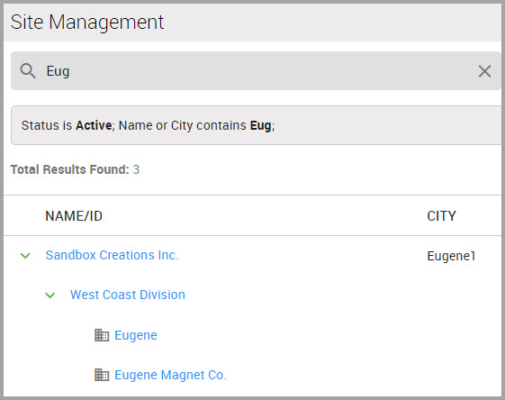Click into the search field containing Eug

(256, 71)
